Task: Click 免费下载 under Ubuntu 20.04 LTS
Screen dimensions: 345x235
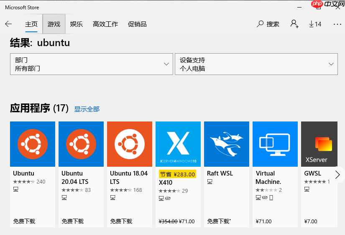Action: (73, 221)
